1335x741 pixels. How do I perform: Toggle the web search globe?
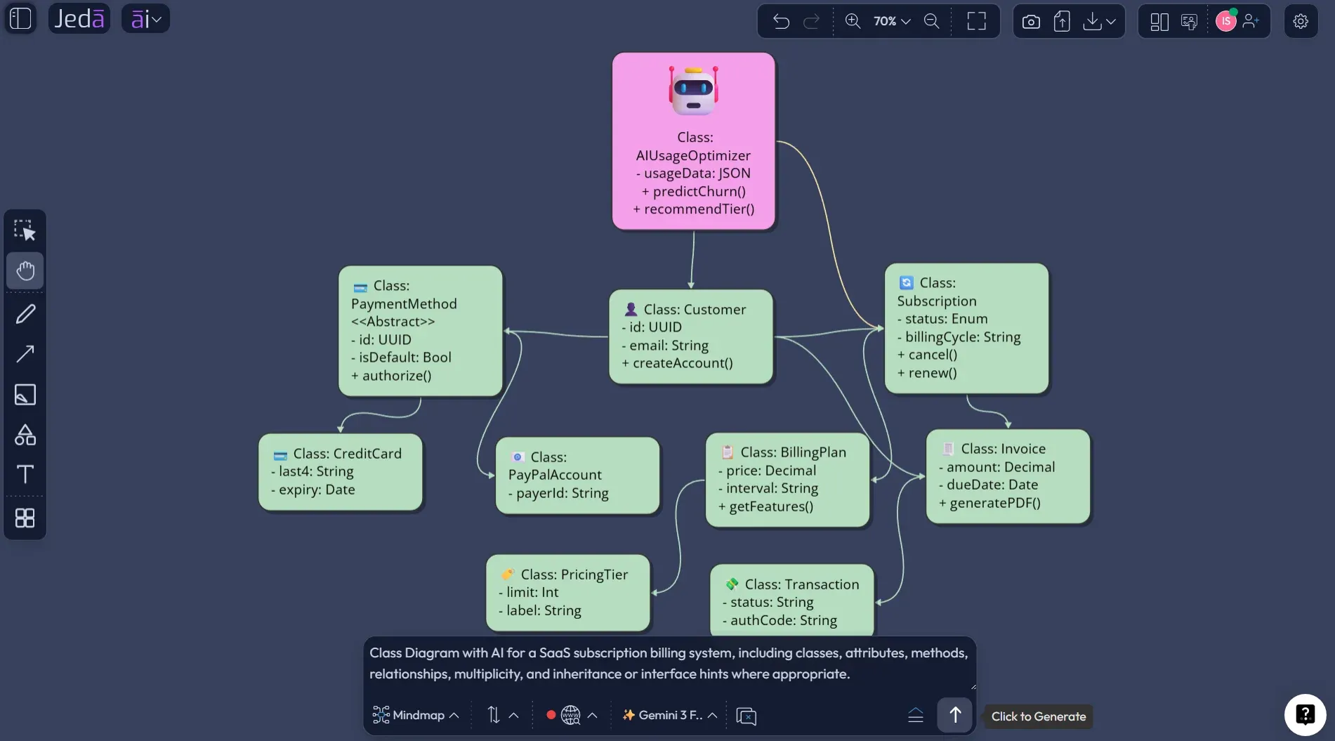click(x=570, y=715)
